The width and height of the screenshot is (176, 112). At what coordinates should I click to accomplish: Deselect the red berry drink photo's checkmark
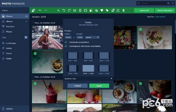click(x=35, y=83)
